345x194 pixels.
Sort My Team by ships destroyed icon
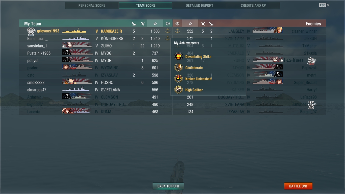click(x=134, y=24)
